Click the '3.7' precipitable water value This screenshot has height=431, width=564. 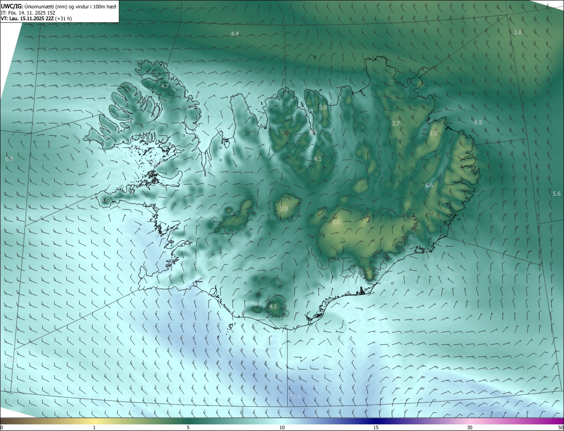click(395, 124)
